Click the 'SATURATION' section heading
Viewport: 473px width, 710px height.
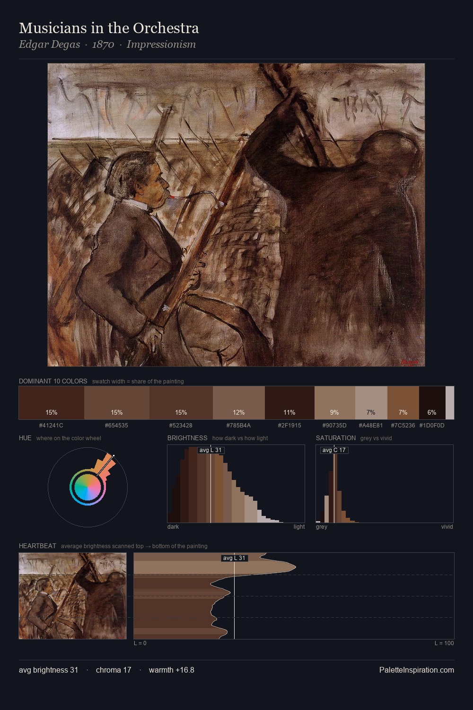click(x=336, y=438)
